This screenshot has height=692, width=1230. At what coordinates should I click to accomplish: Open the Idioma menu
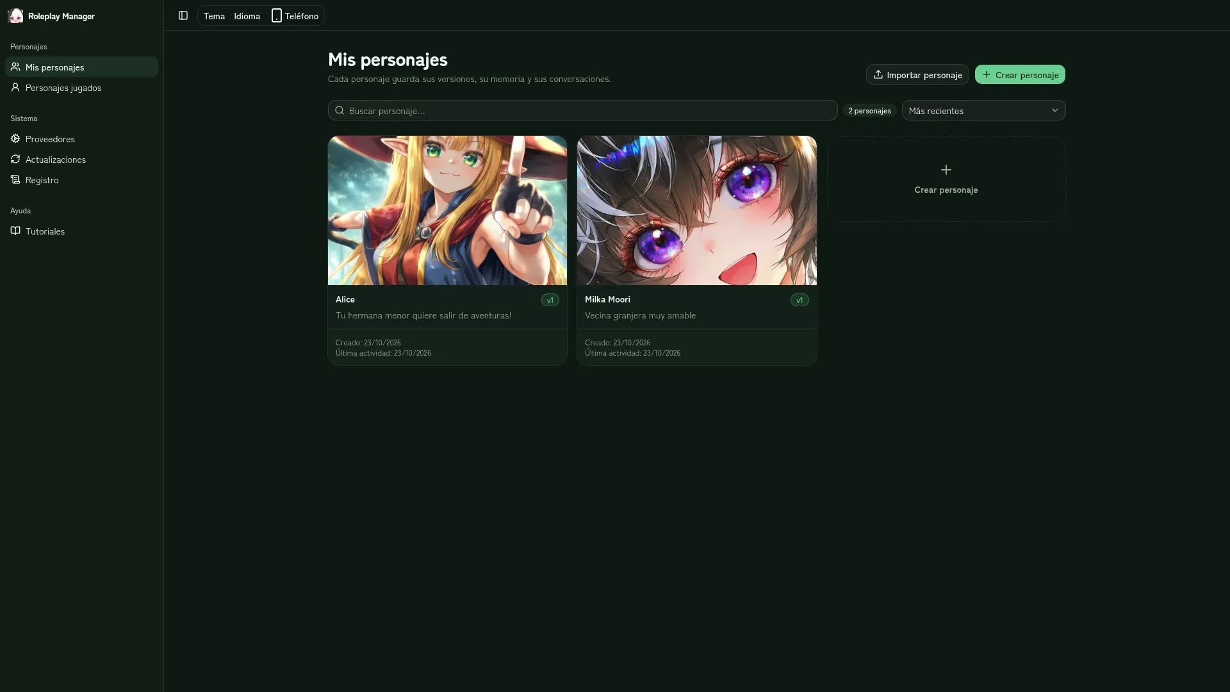coord(247,16)
